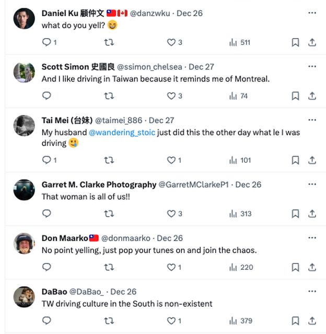Click Tai Mei's profile avatar

point(24,126)
